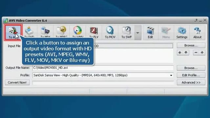210x118 pixels.
Task: Click the Edit Profile button
Action: (x=191, y=75)
